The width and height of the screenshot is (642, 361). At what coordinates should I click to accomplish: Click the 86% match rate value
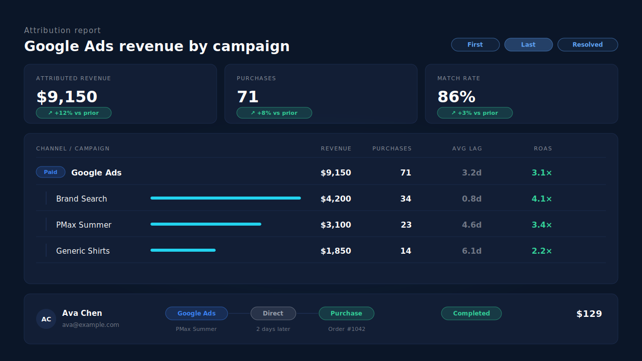pos(456,97)
